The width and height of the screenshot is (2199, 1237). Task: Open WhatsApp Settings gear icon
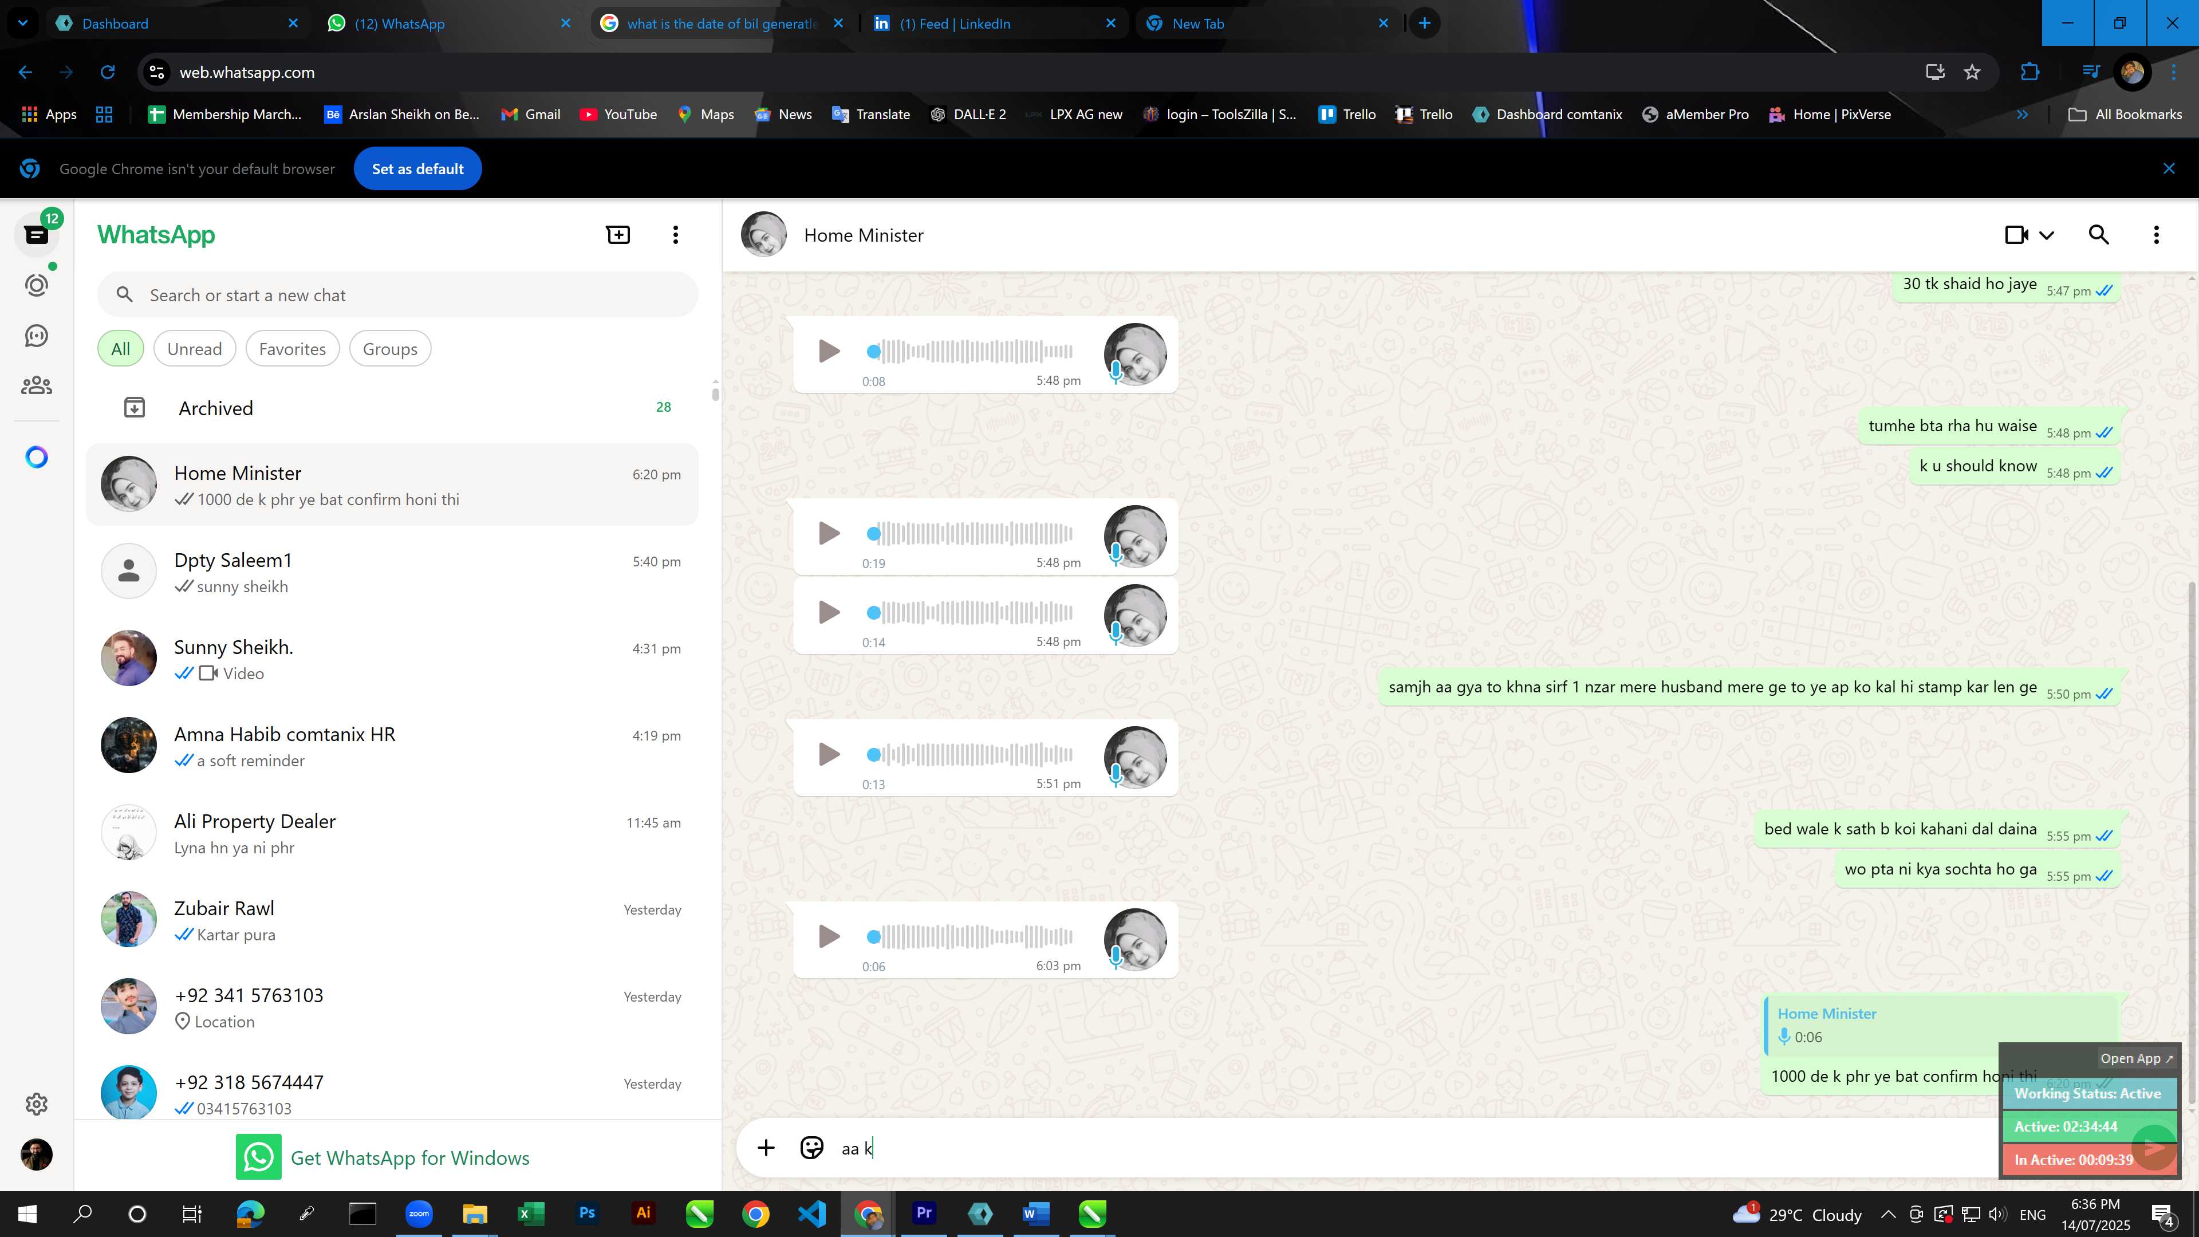(x=37, y=1104)
